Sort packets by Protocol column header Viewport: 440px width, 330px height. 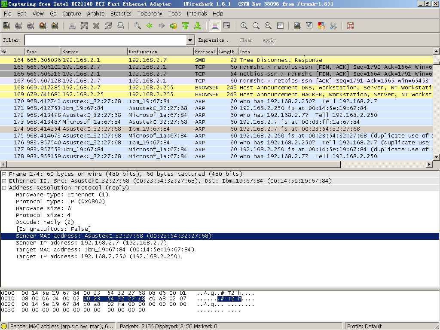(205, 52)
